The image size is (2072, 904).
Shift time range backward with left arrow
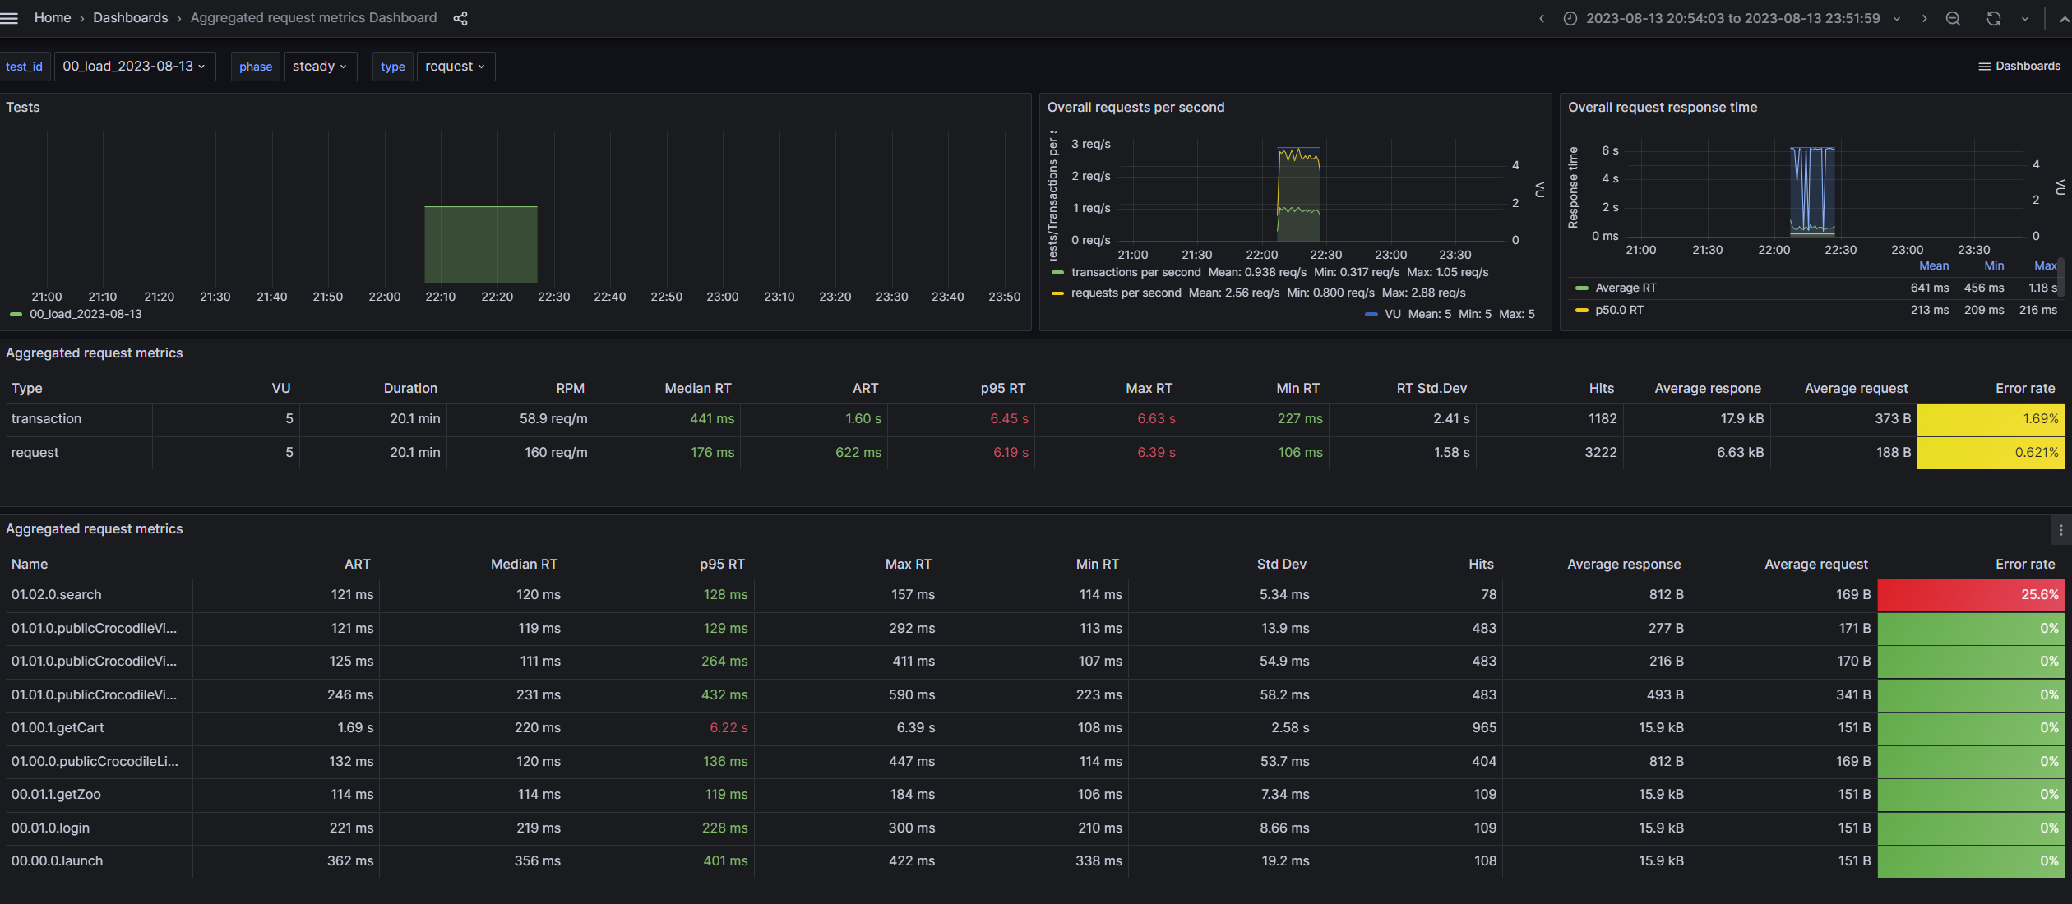[x=1542, y=18]
